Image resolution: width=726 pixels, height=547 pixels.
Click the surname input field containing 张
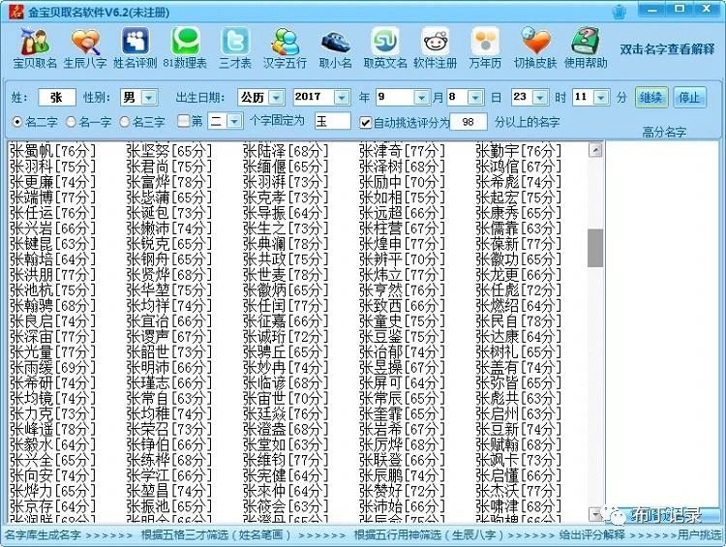click(57, 98)
